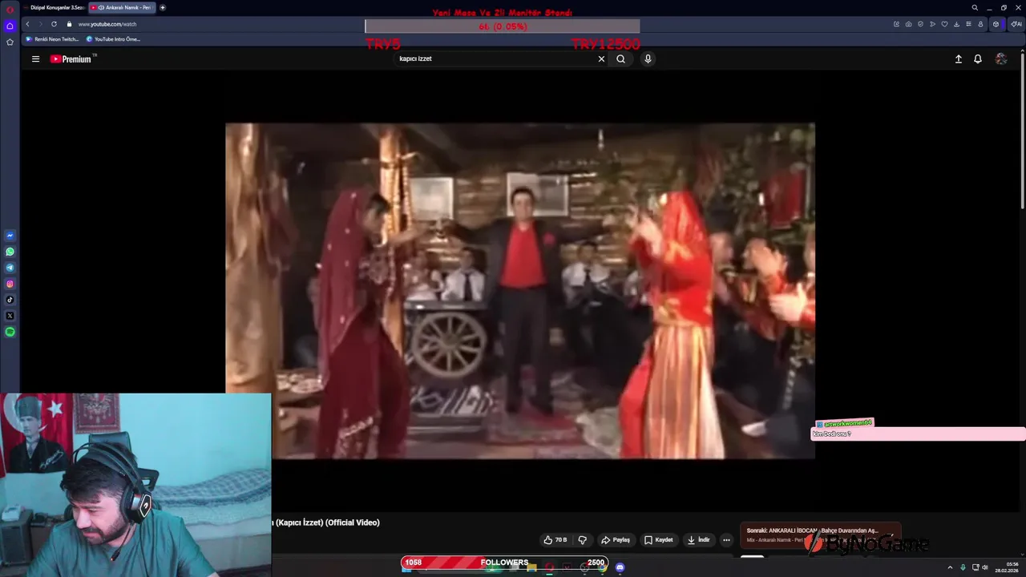Open YouTube upload/create icon
The height and width of the screenshot is (577, 1026).
point(958,59)
